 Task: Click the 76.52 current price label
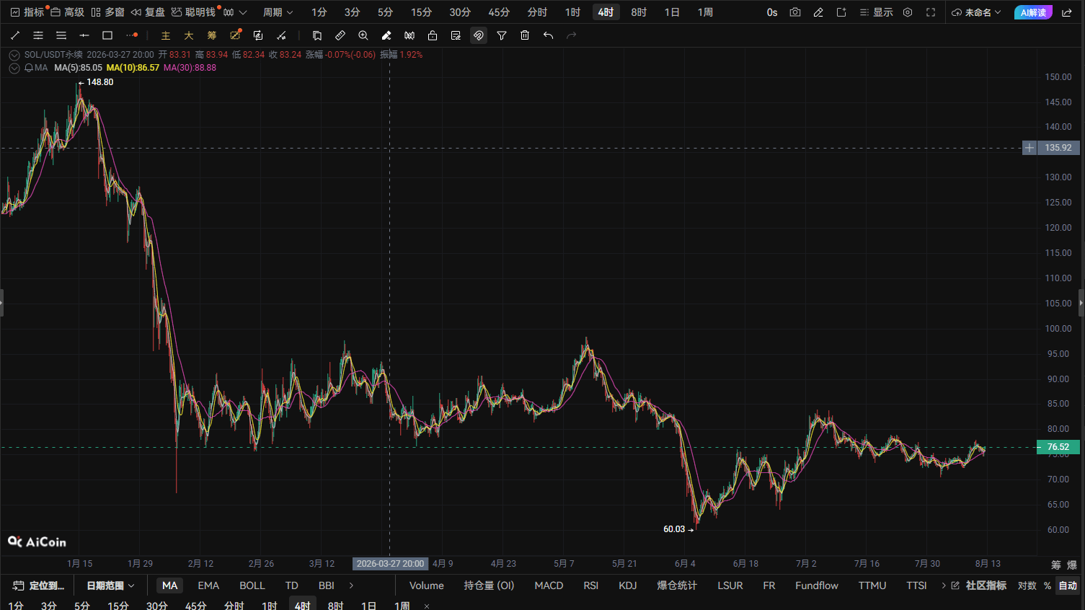coord(1058,447)
